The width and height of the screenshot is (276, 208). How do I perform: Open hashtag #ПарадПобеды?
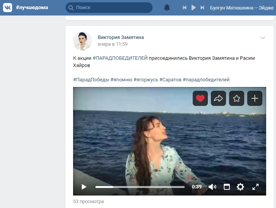tap(91, 80)
